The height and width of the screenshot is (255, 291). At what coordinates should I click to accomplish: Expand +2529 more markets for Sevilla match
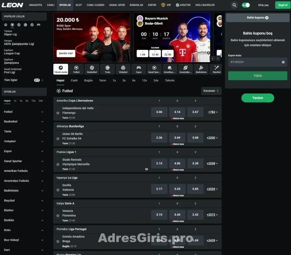coord(212,189)
